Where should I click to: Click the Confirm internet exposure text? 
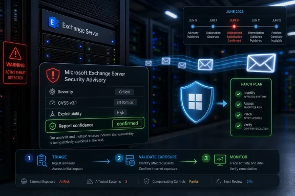click(158, 169)
